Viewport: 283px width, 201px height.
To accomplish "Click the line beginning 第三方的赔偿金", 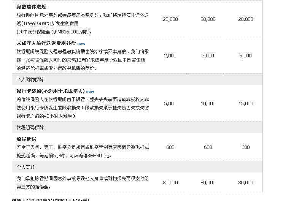I will 34,187.
